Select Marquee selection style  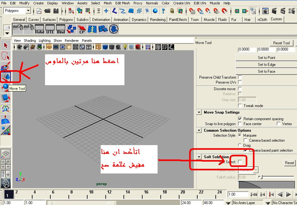coord(240,135)
